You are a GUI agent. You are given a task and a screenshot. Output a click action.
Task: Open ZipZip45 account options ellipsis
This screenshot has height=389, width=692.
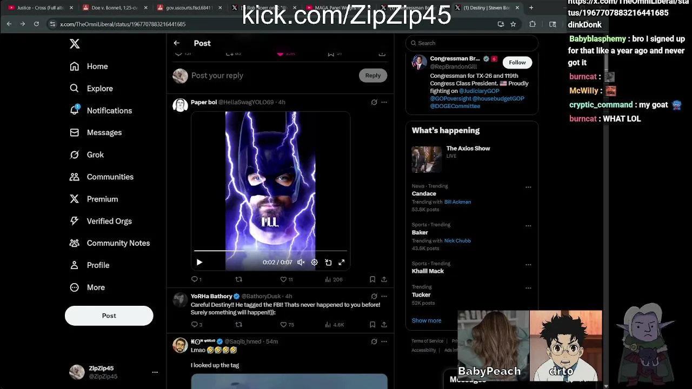[x=155, y=372]
